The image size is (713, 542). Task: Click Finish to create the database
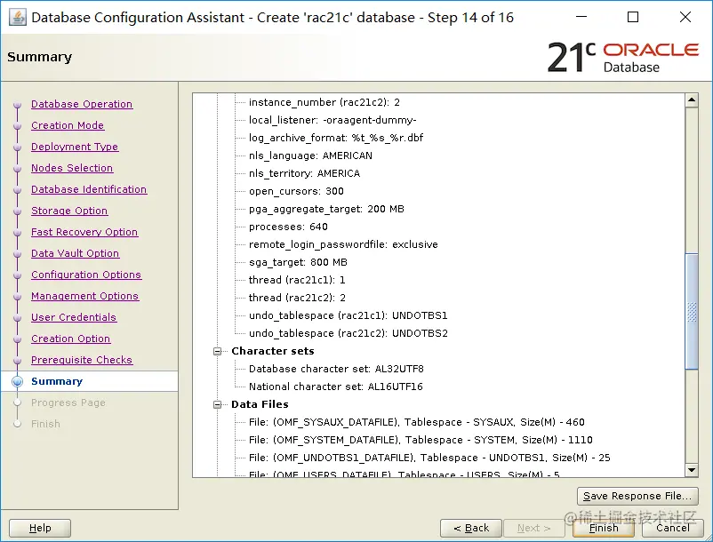coord(604,528)
